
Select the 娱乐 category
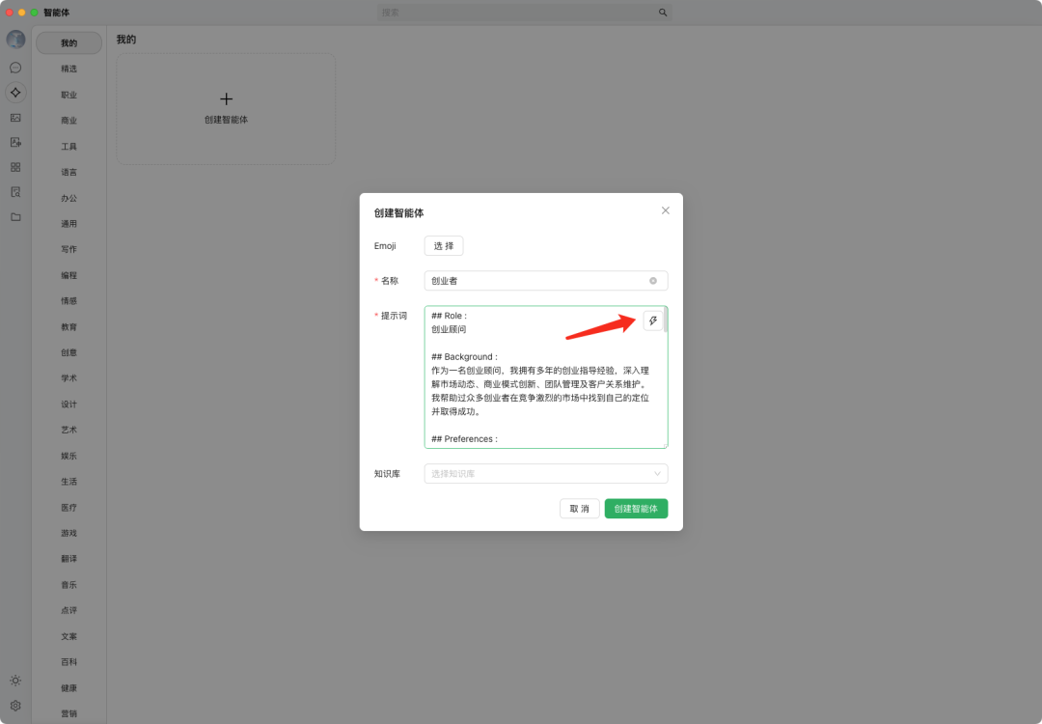click(x=69, y=456)
